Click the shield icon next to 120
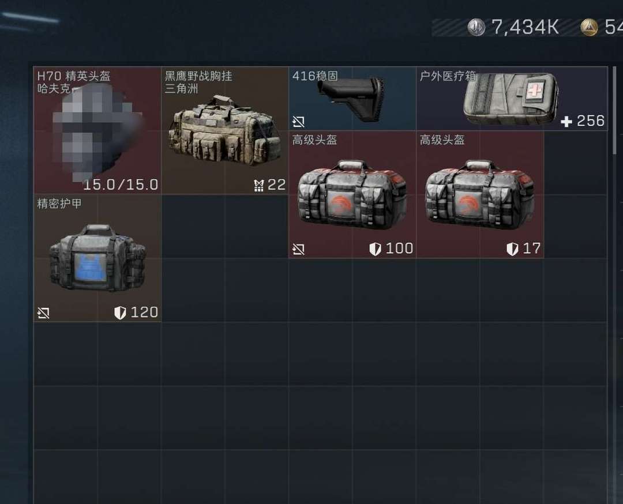This screenshot has width=623, height=504. click(x=120, y=313)
